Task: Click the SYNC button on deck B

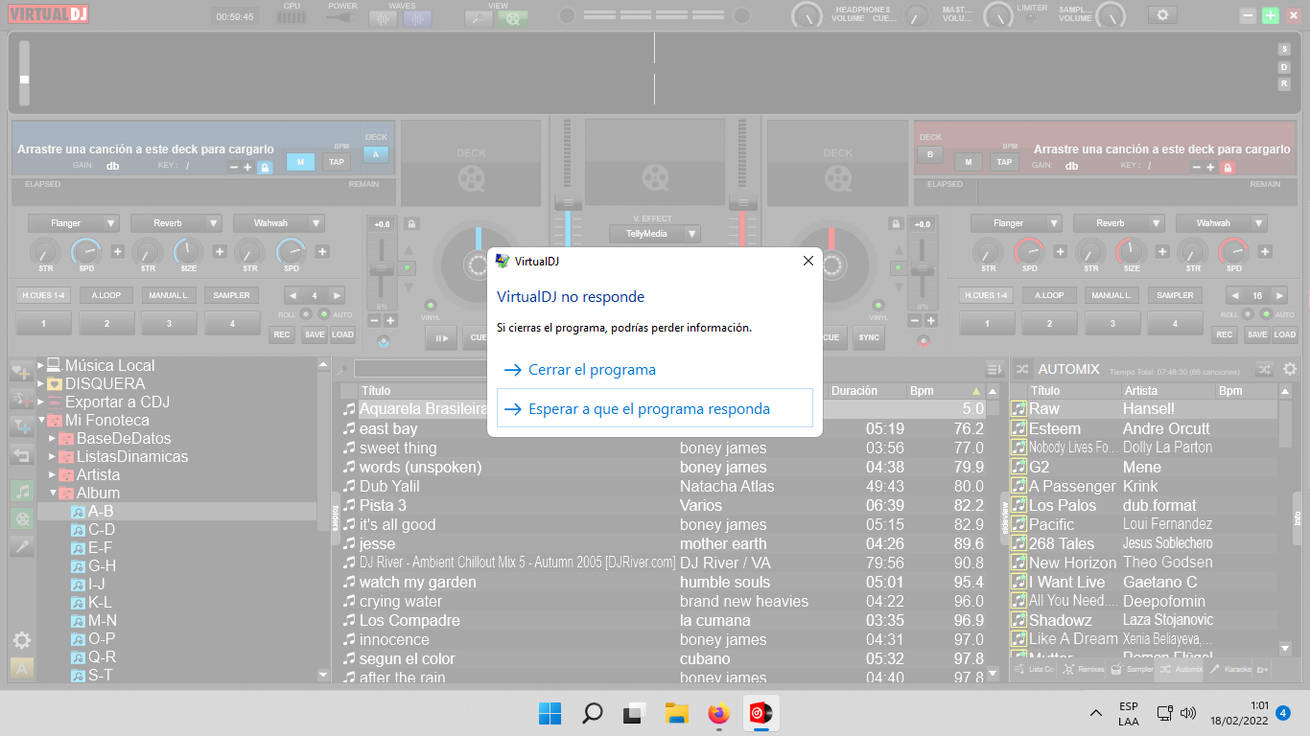Action: point(869,337)
